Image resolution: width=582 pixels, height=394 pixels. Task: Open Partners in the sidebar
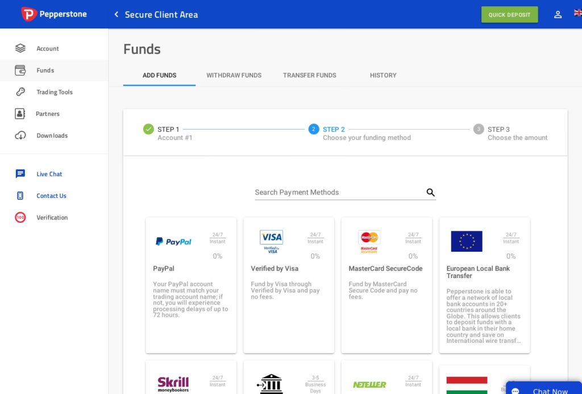click(54, 114)
